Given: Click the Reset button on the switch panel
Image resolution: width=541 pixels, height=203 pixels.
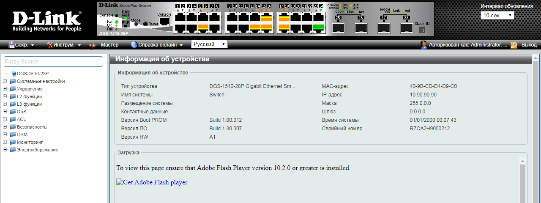Looking at the screenshot, I should click(145, 24).
